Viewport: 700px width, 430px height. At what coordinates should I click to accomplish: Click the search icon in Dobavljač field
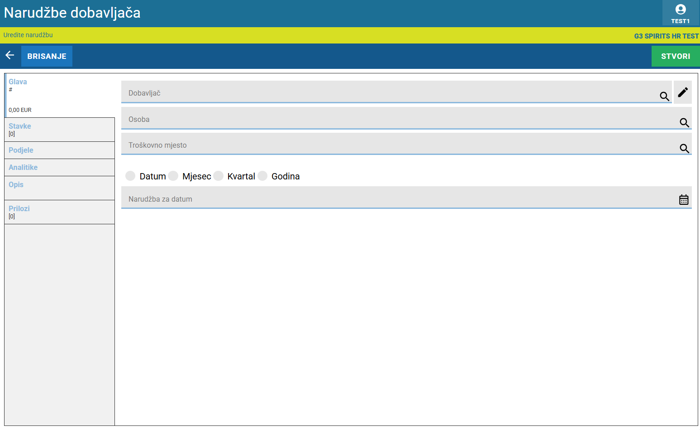pyautogui.click(x=664, y=96)
